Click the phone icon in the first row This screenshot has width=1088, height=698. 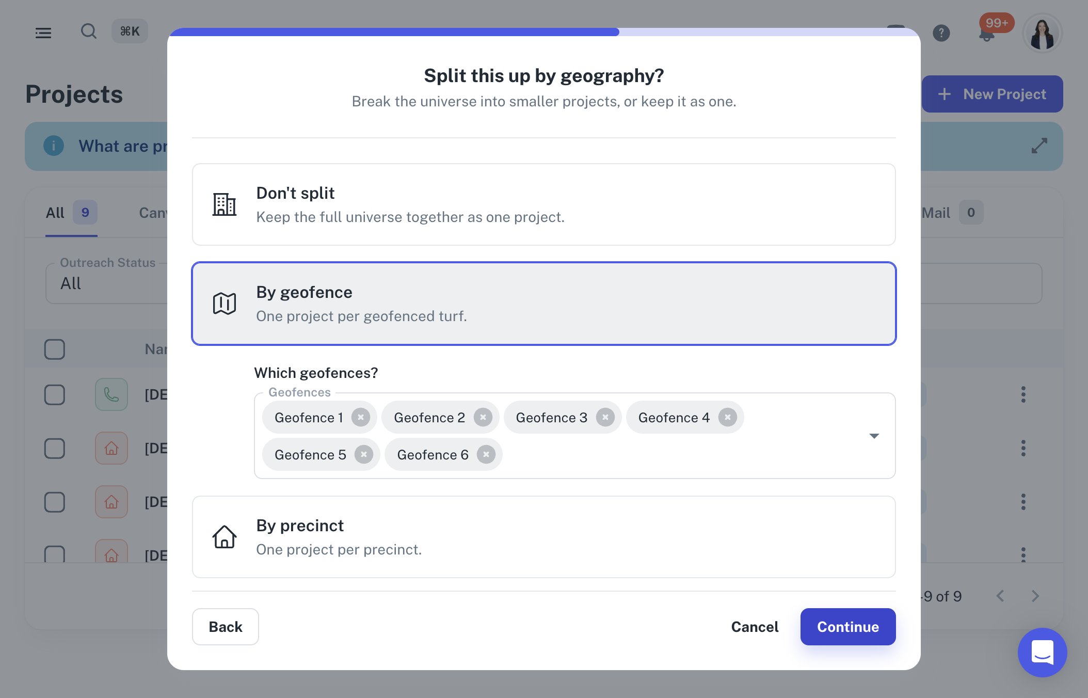(x=111, y=394)
